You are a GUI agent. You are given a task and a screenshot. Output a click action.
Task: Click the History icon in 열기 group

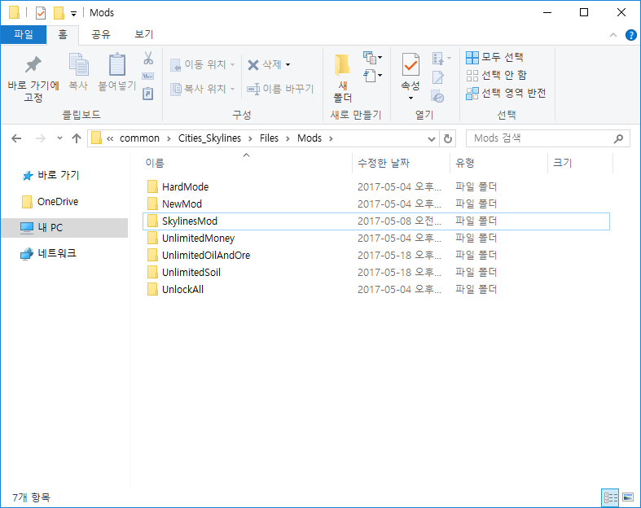(438, 96)
